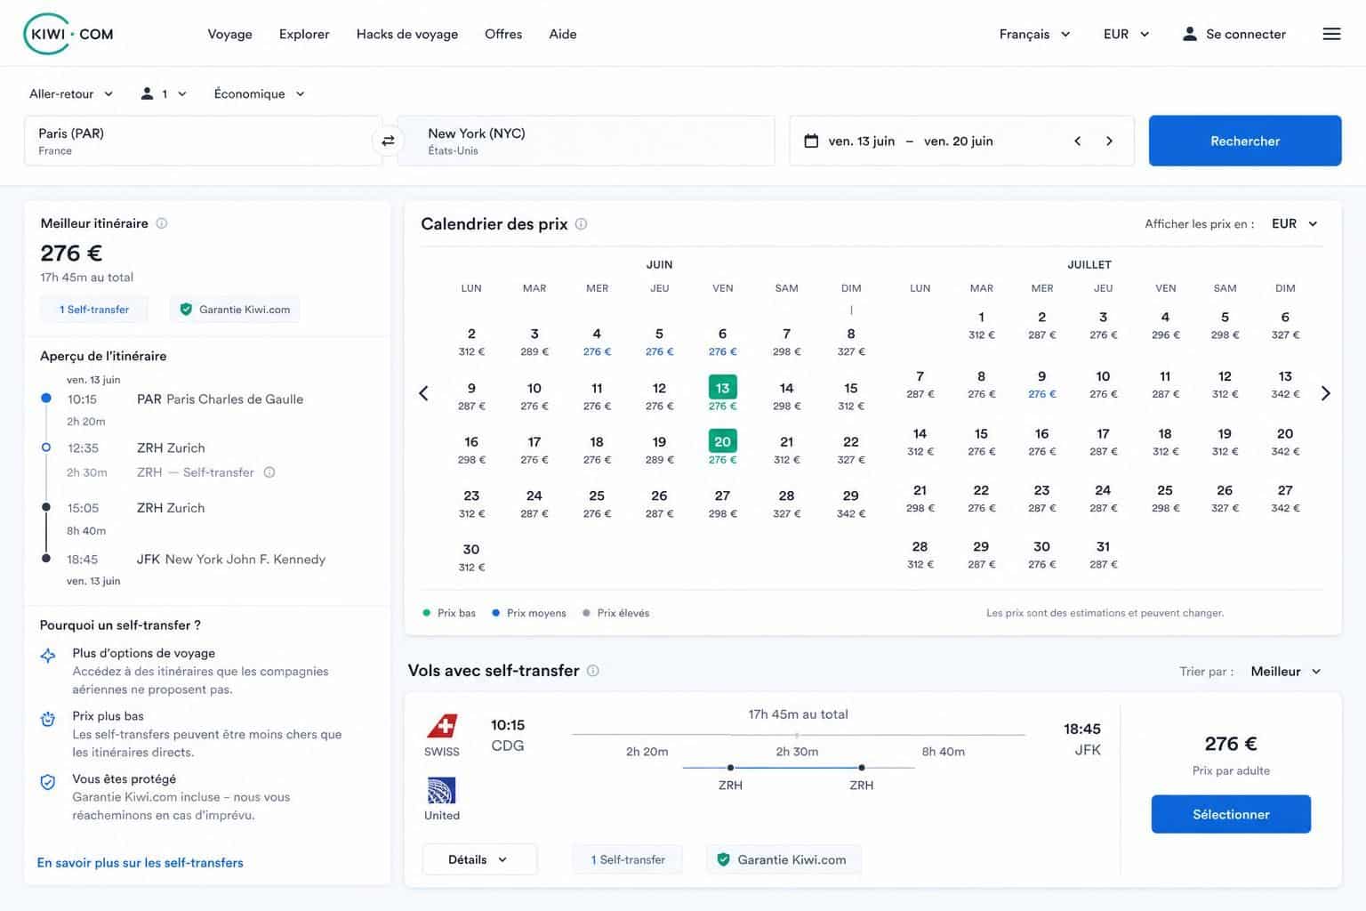
Task: Open the Trier par Meilleur dropdown
Action: 1286,672
